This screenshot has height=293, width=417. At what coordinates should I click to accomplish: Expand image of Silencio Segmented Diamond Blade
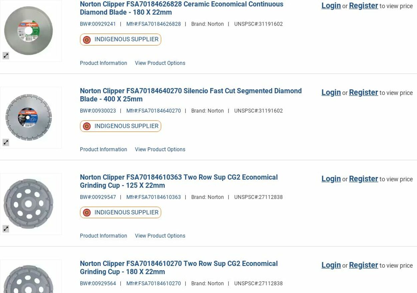coord(6,142)
